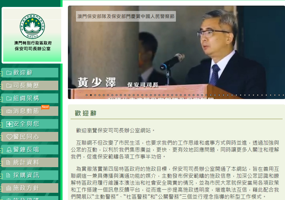Viewport: 285px width, 200px height.
Task: Select the highlighted second carousel dot
Action: 91,95
